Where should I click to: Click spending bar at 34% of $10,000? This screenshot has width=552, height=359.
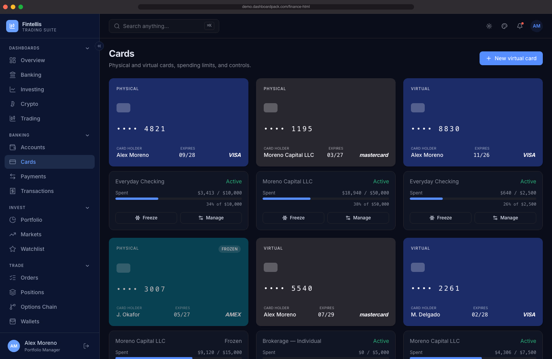(179, 199)
